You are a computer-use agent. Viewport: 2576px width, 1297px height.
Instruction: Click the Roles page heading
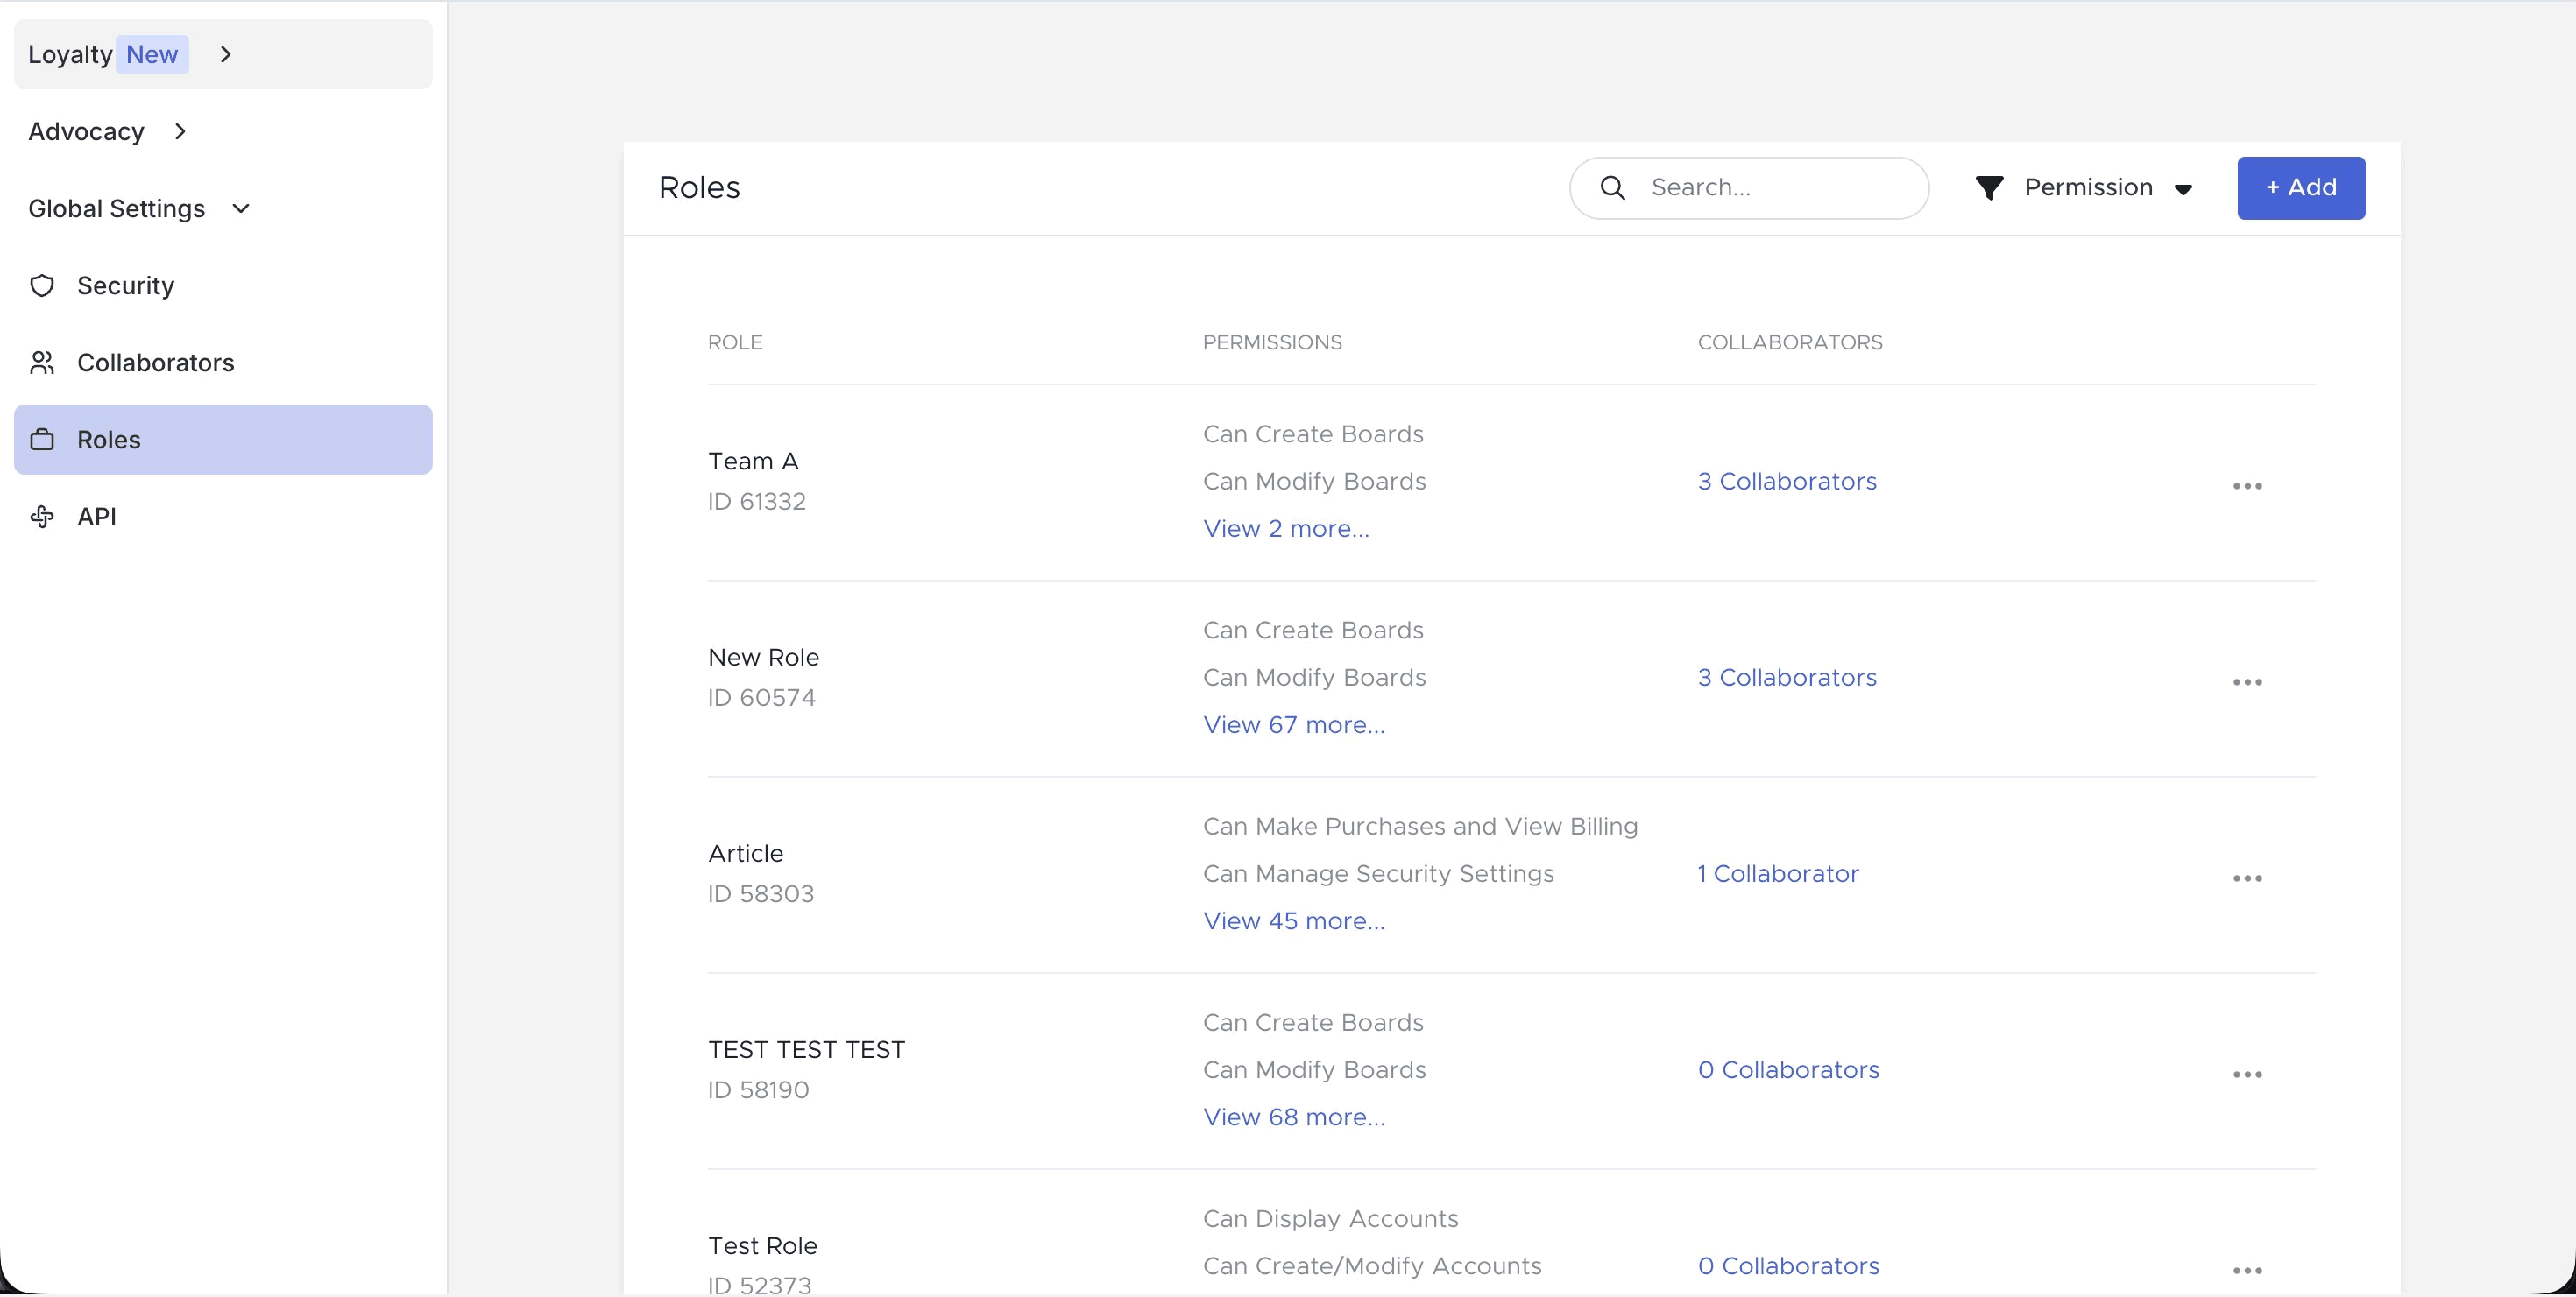click(x=699, y=188)
